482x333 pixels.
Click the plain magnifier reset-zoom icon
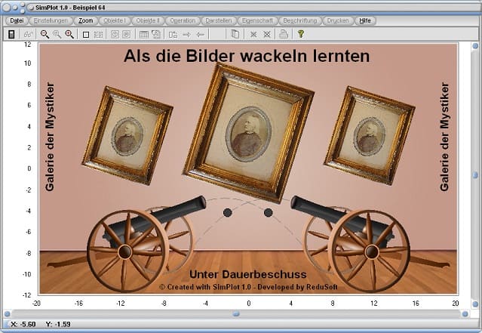[57, 34]
